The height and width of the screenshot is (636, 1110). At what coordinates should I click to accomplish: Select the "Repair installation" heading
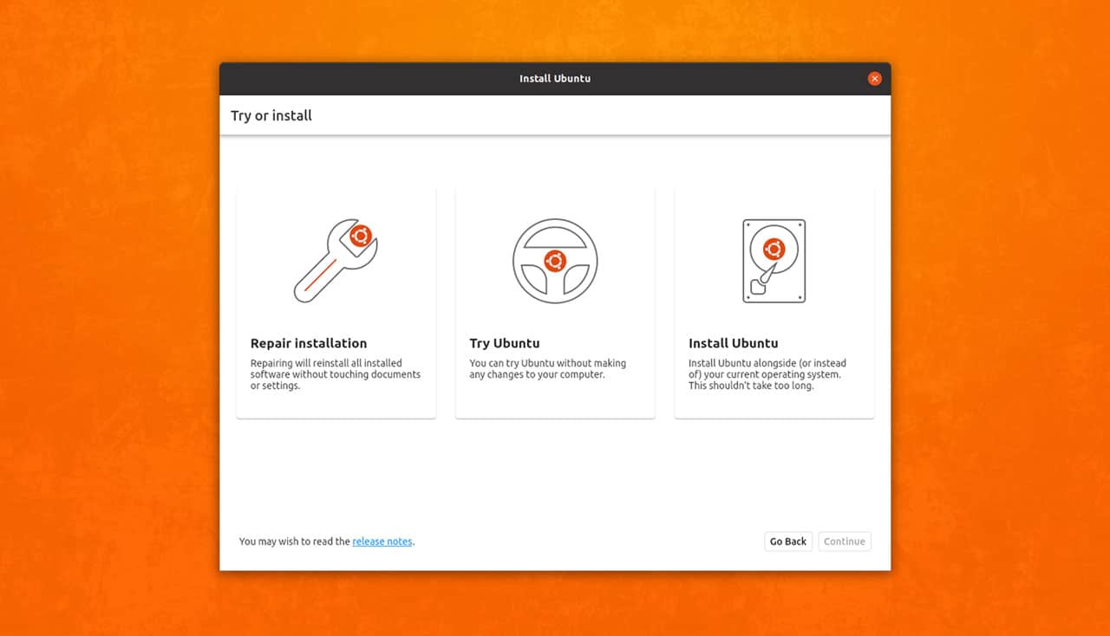pyautogui.click(x=309, y=343)
